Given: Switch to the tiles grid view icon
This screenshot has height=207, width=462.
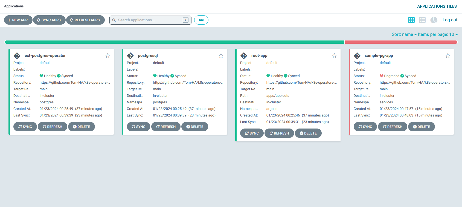Looking at the screenshot, I should [411, 20].
